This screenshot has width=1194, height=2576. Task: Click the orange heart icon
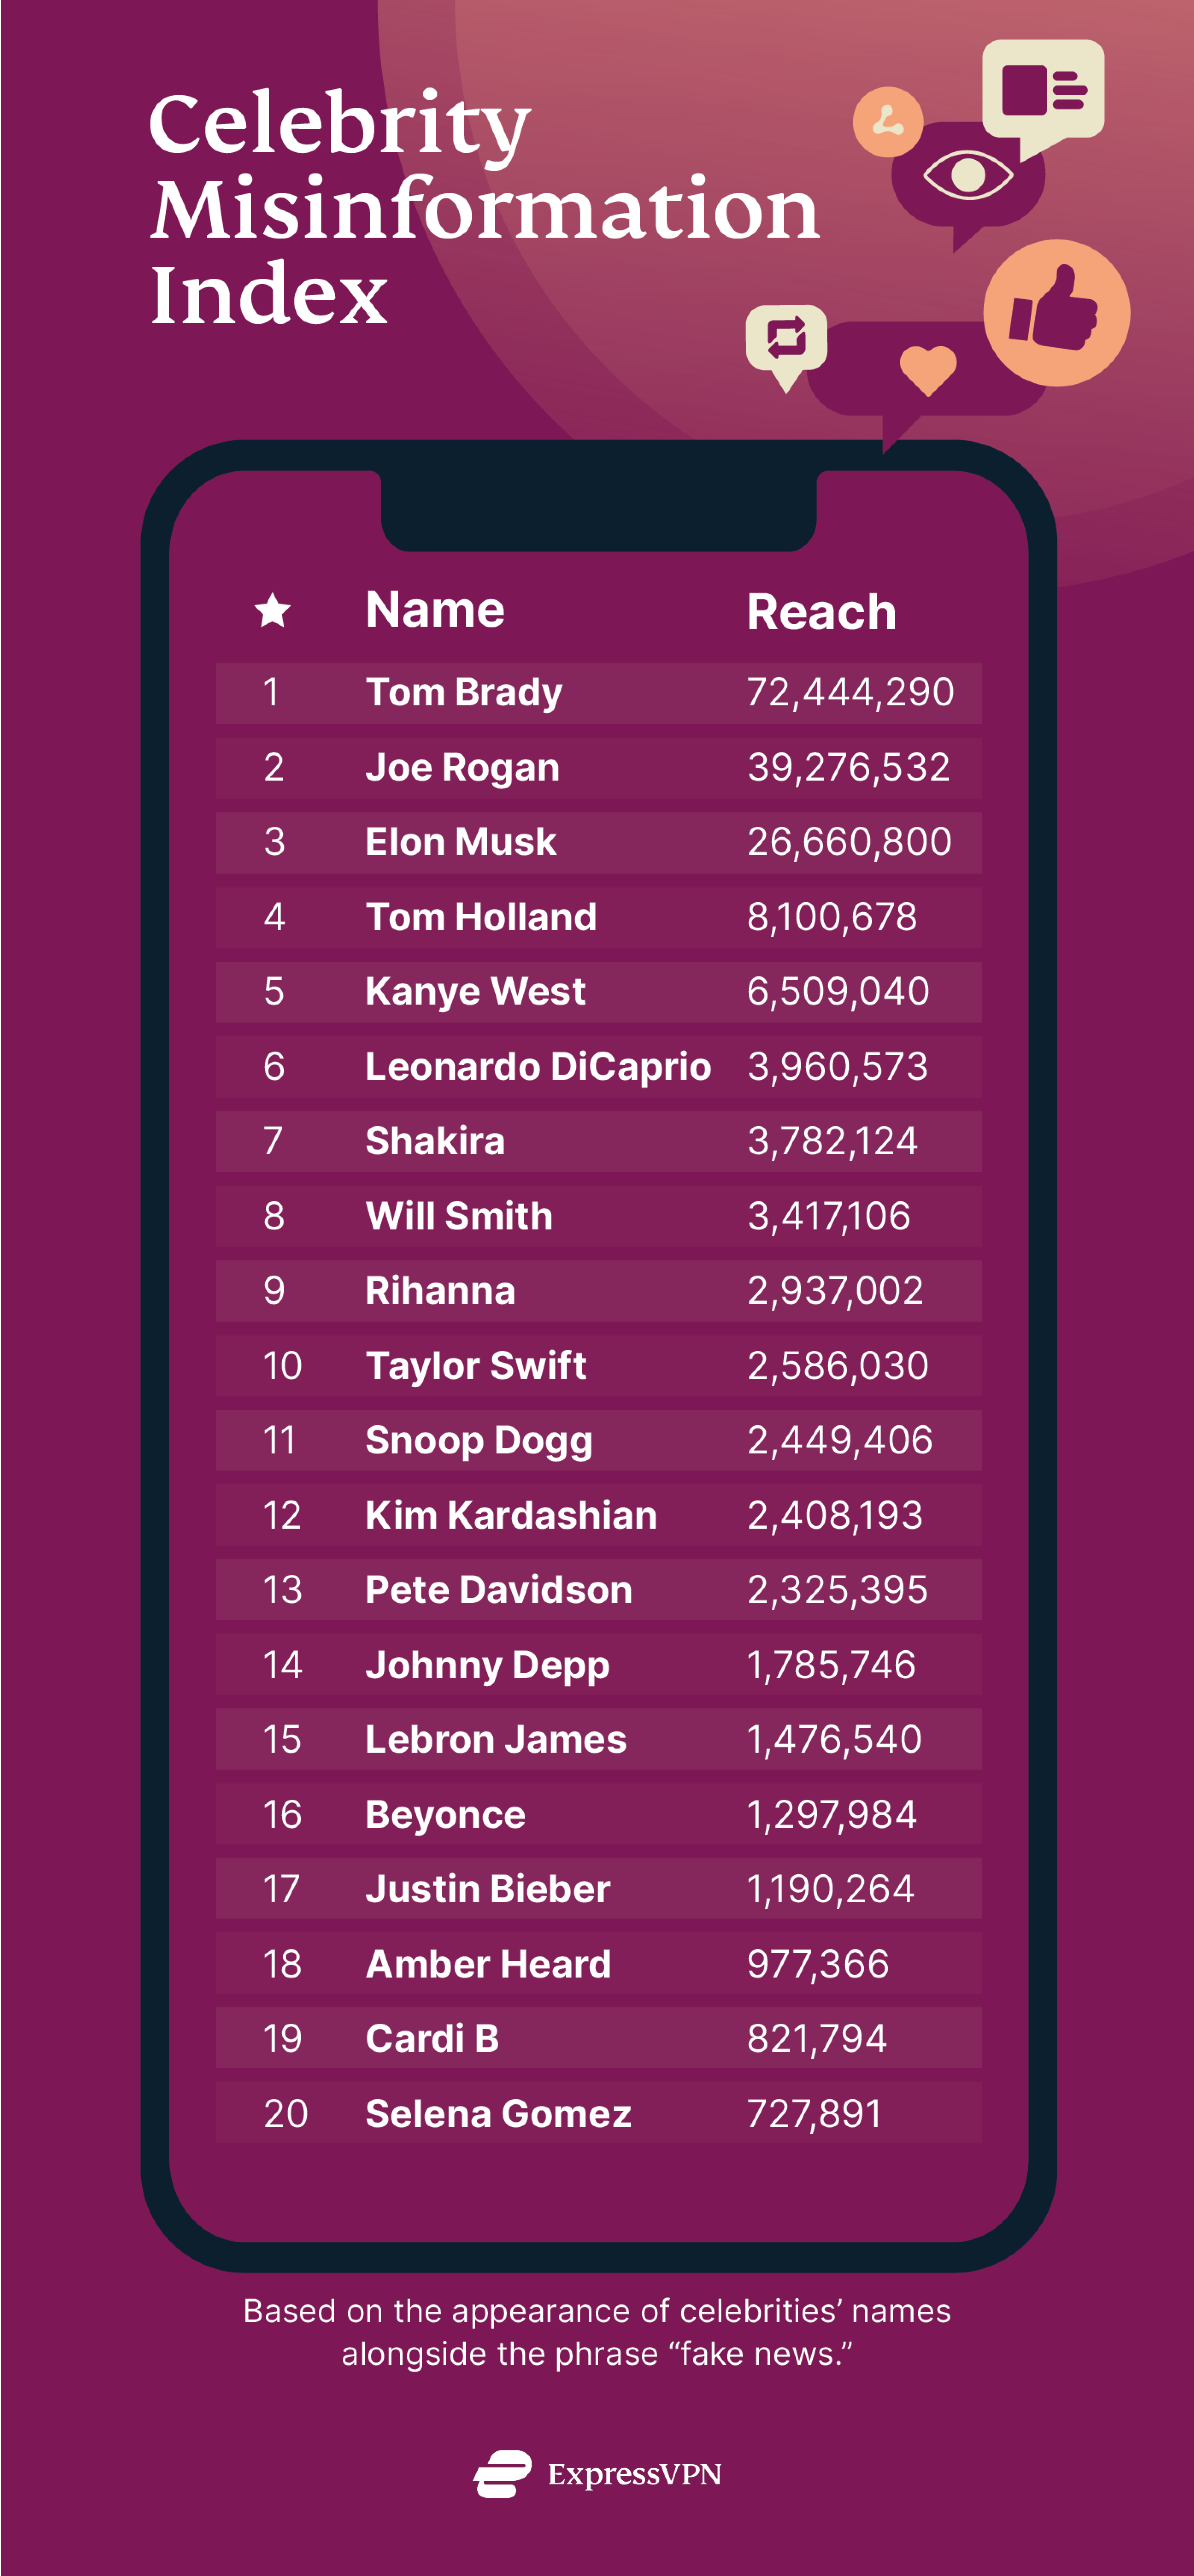pos(928,369)
